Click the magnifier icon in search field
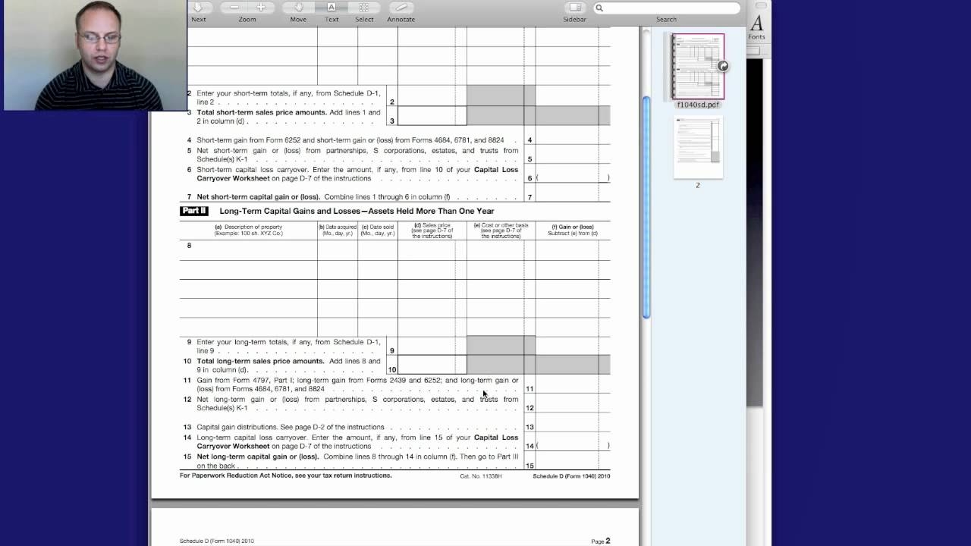Screen dimensions: 971x546 pos(599,8)
